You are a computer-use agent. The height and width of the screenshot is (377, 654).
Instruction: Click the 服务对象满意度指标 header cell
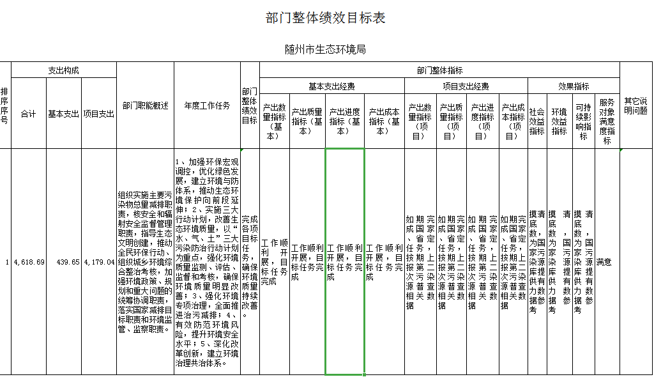coord(607,121)
